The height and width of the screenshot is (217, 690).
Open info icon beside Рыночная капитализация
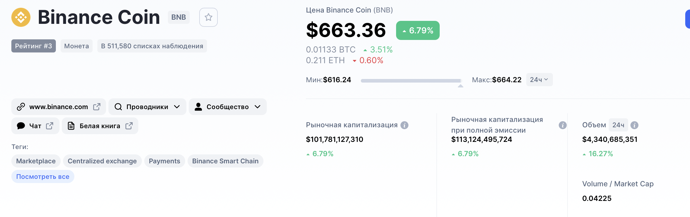pyautogui.click(x=404, y=125)
